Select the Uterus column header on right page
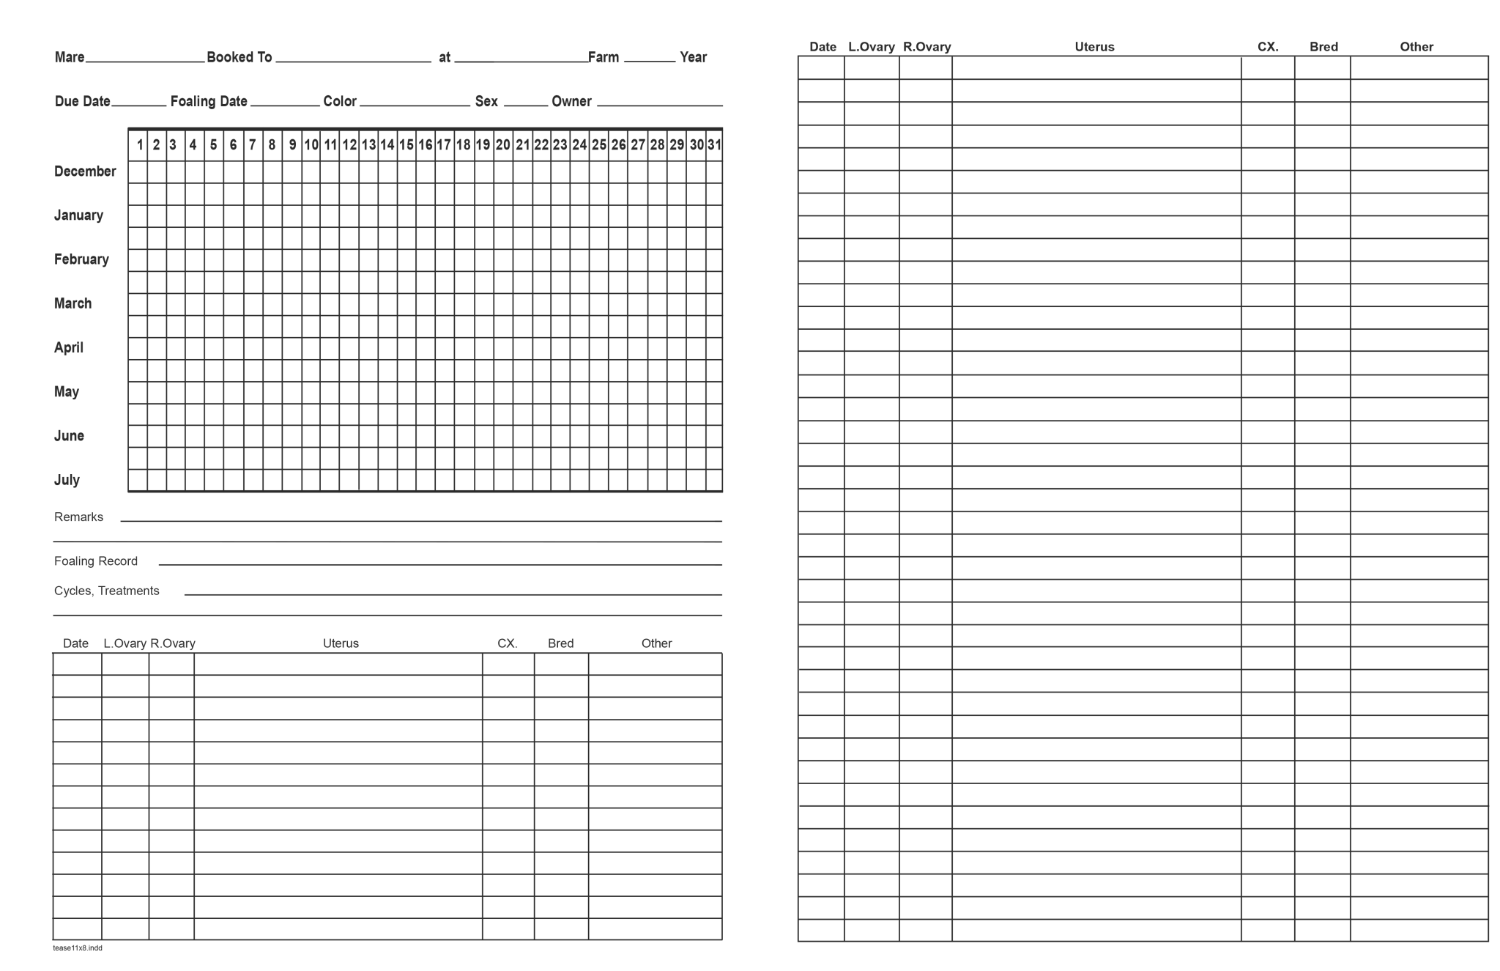The width and height of the screenshot is (1500, 971). click(1094, 46)
